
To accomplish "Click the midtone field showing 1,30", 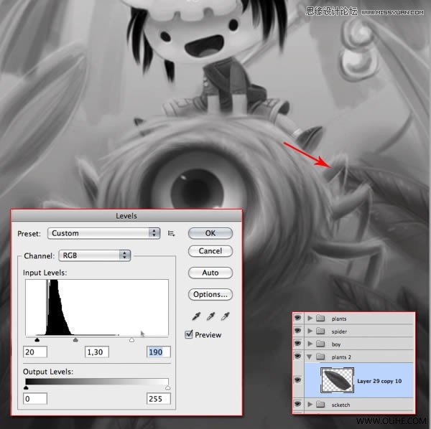I will coord(97,352).
